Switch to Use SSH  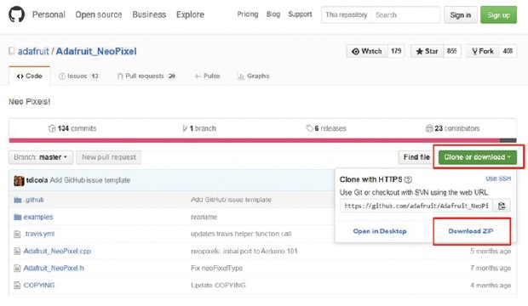pos(498,178)
